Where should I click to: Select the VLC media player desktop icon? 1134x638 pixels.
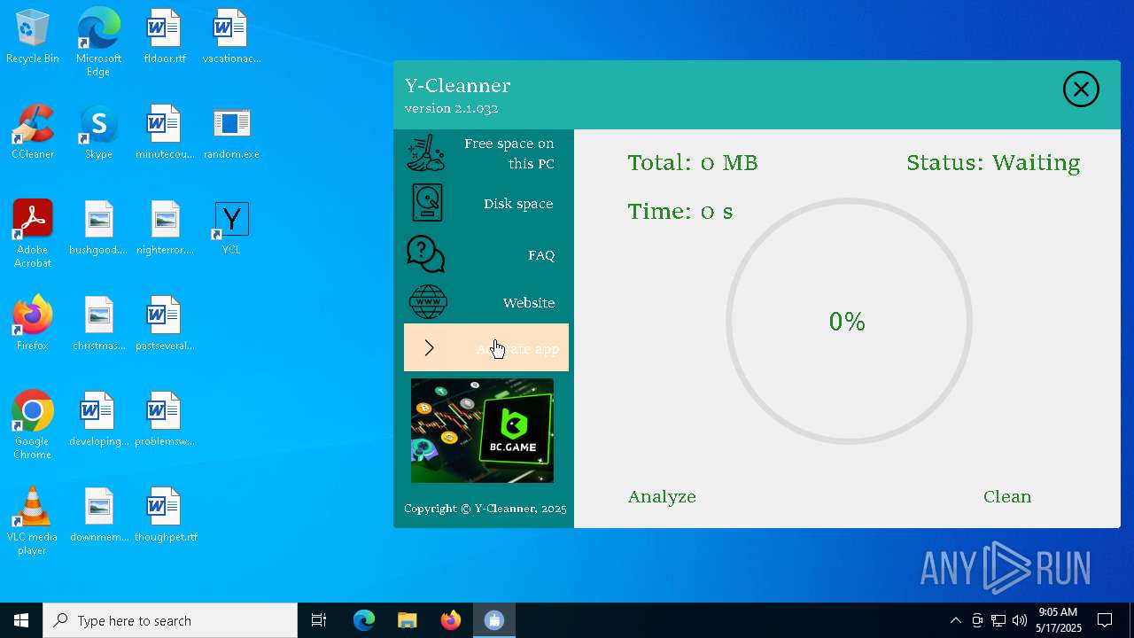(33, 521)
